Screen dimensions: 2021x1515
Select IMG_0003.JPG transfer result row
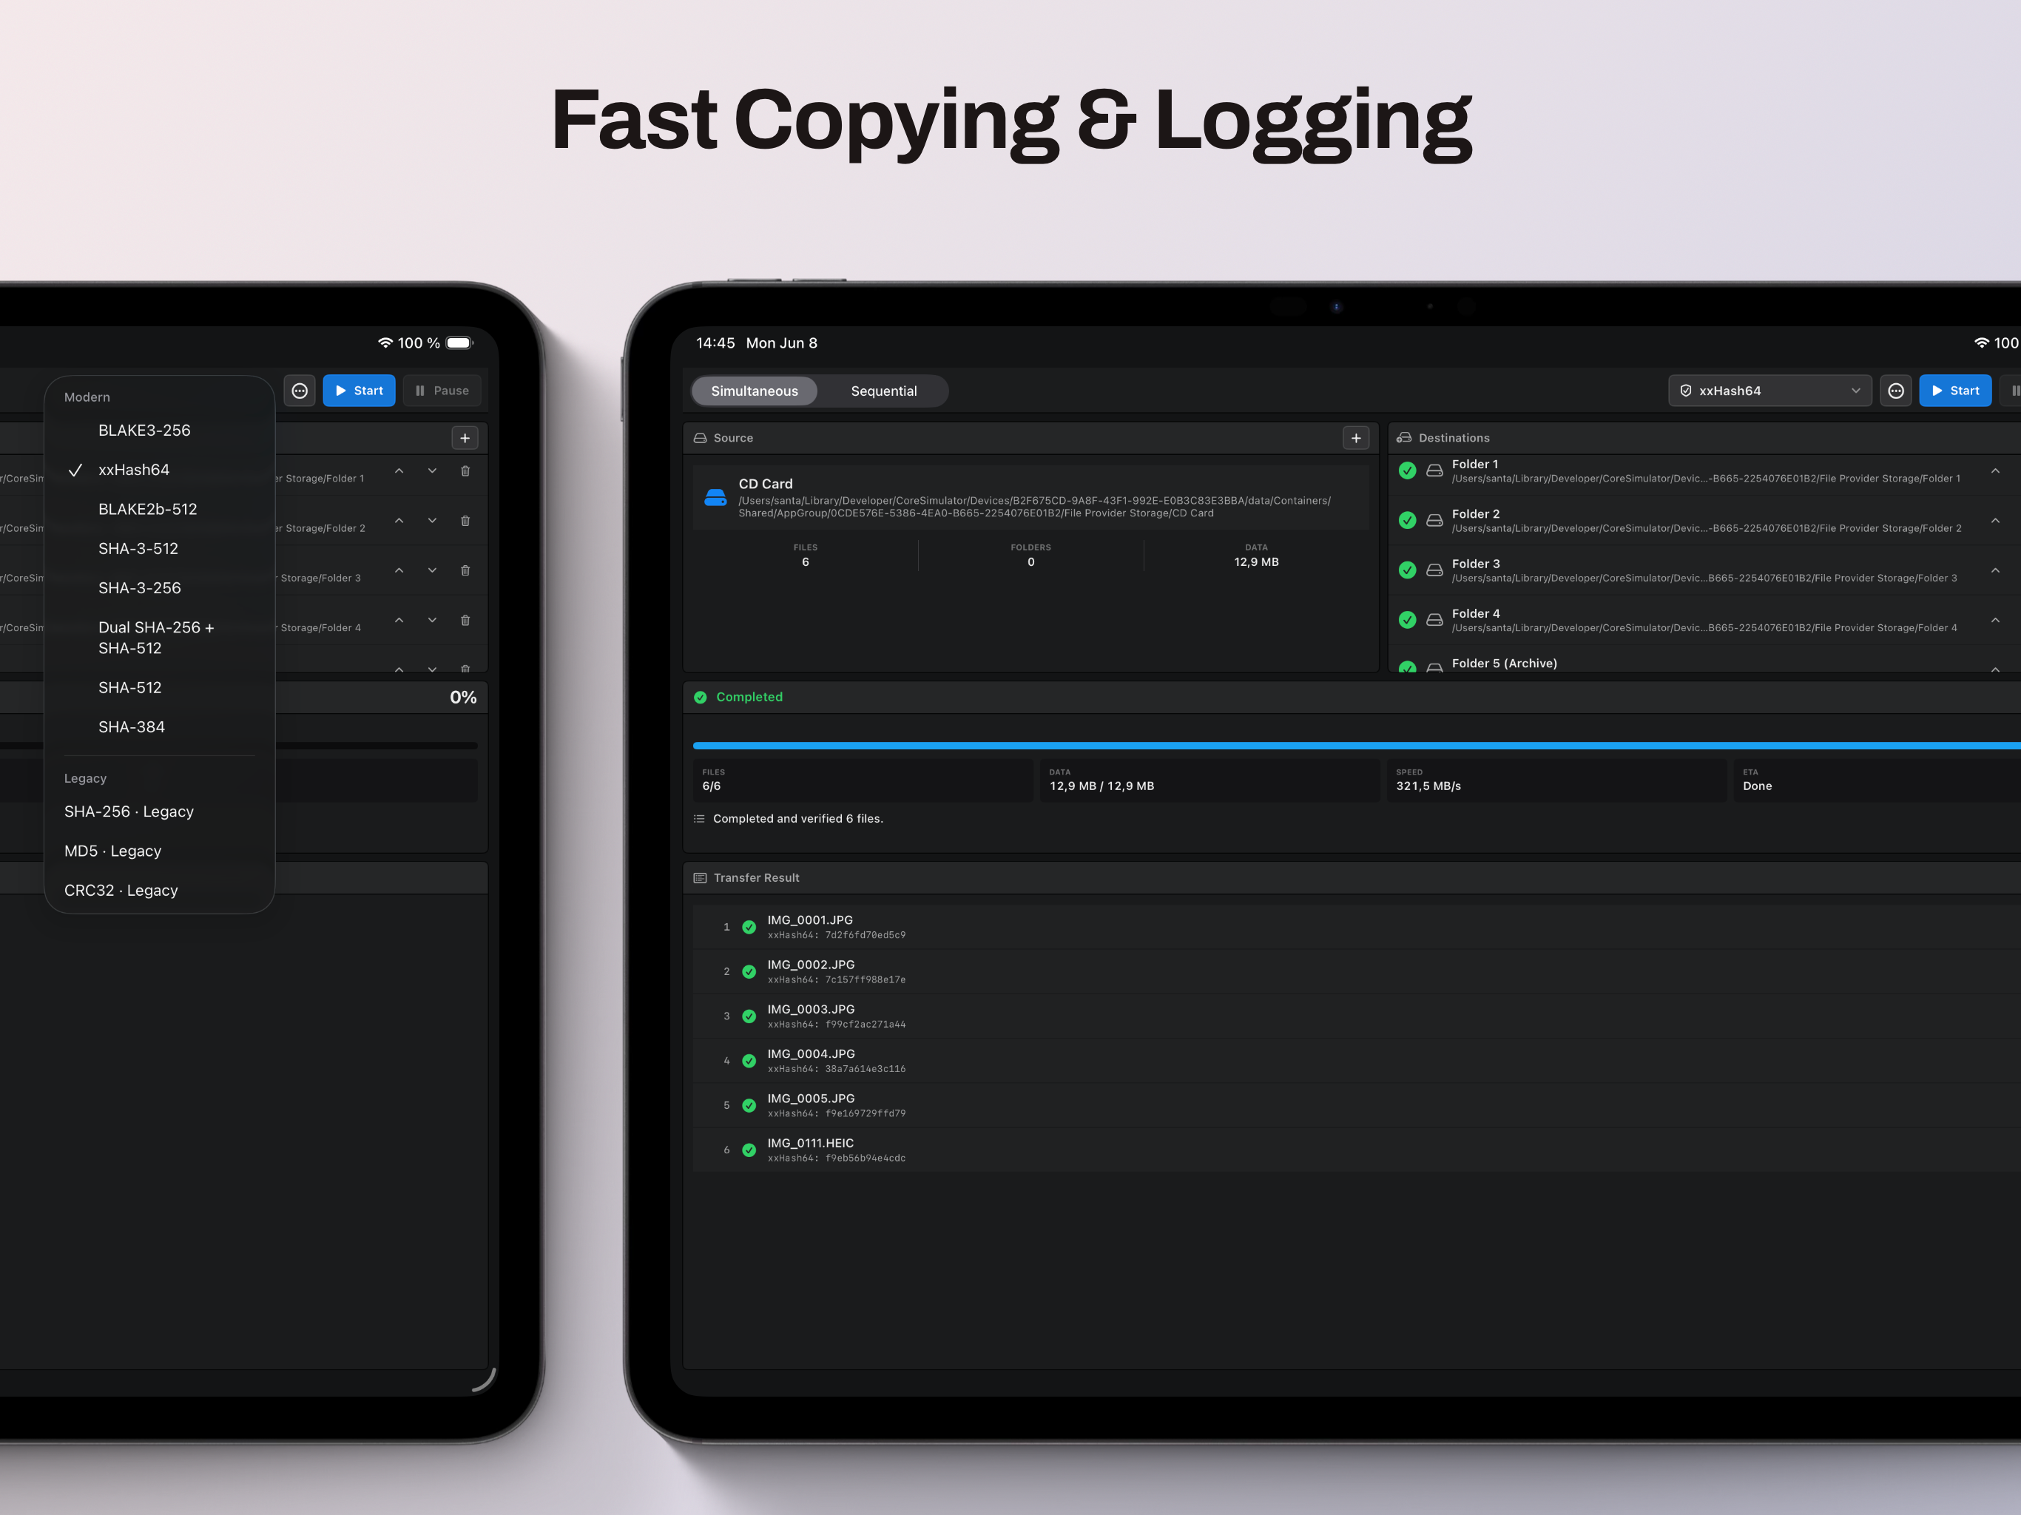[x=1357, y=1016]
